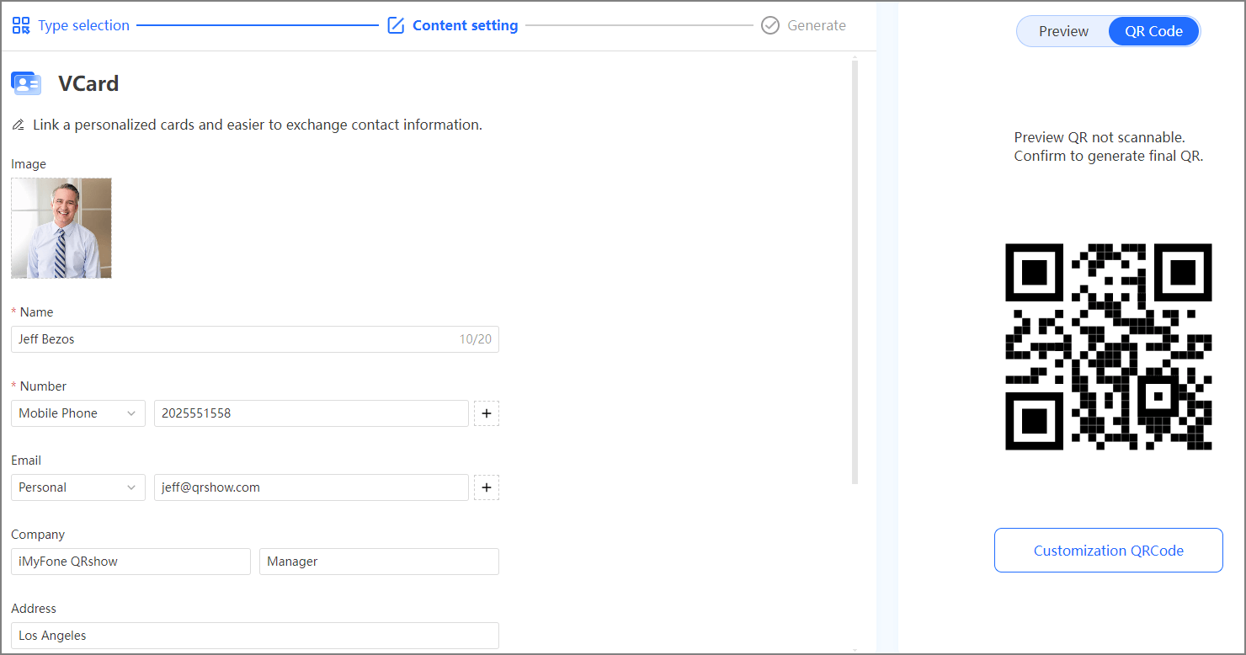Go to Type selection step
This screenshot has width=1246, height=655.
point(71,25)
